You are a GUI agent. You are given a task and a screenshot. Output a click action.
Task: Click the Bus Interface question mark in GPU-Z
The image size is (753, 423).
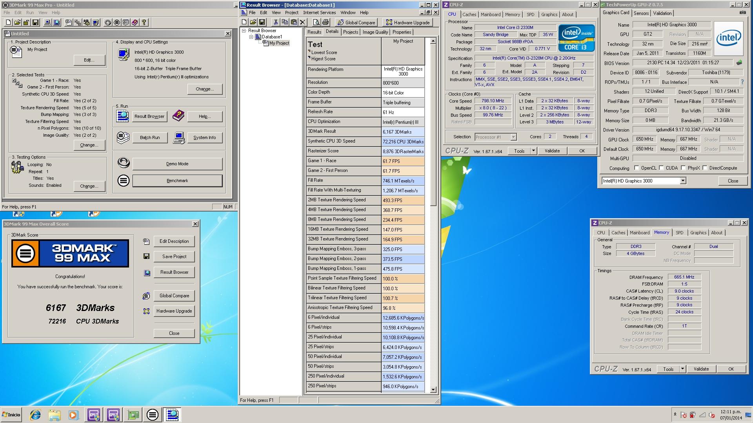click(742, 82)
